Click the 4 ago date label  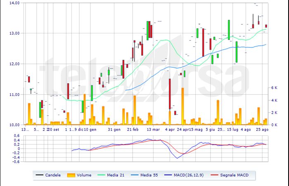(x=246, y=129)
